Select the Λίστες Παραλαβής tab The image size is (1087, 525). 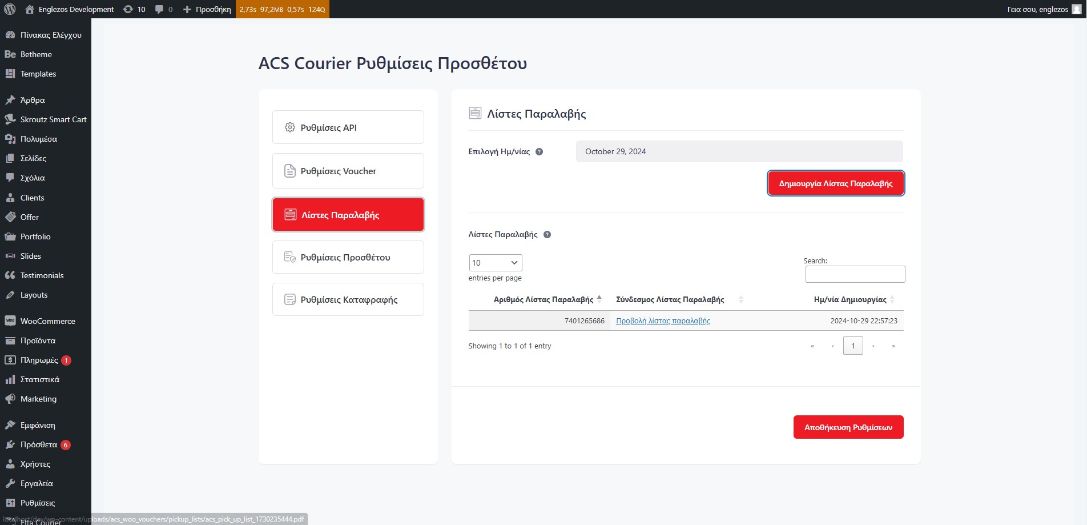pos(348,215)
